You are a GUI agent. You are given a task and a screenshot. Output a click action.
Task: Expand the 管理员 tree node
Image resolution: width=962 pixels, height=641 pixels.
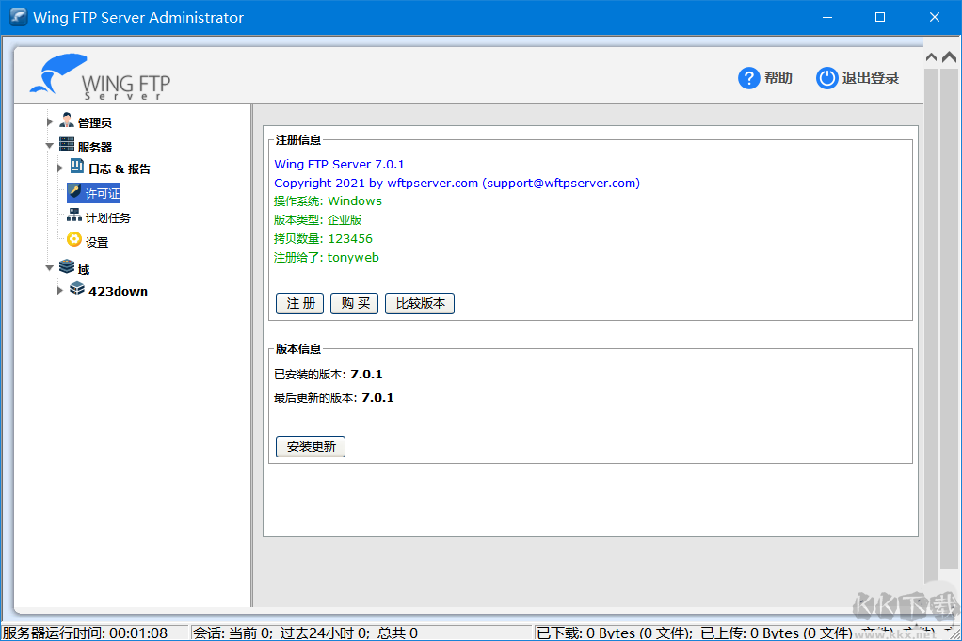(50, 121)
